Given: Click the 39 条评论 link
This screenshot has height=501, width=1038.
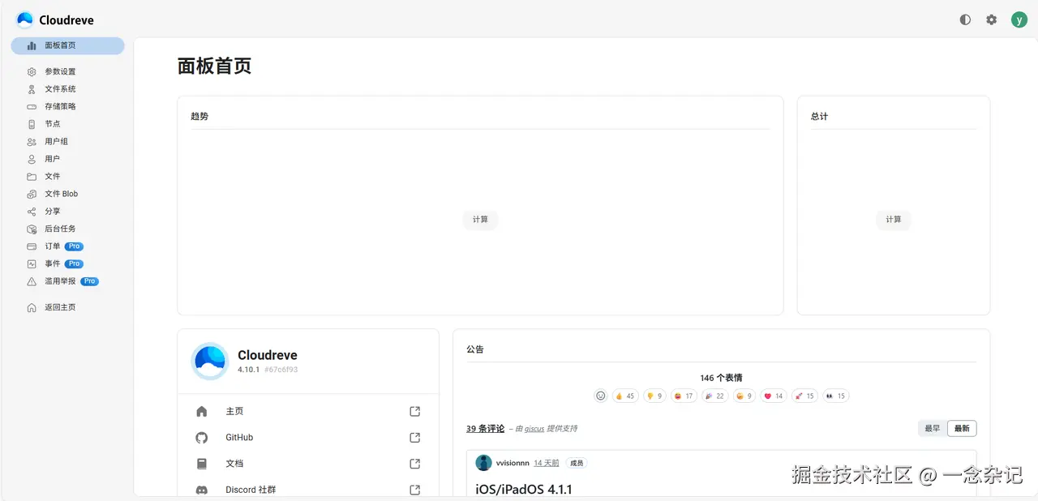Looking at the screenshot, I should click(x=485, y=428).
